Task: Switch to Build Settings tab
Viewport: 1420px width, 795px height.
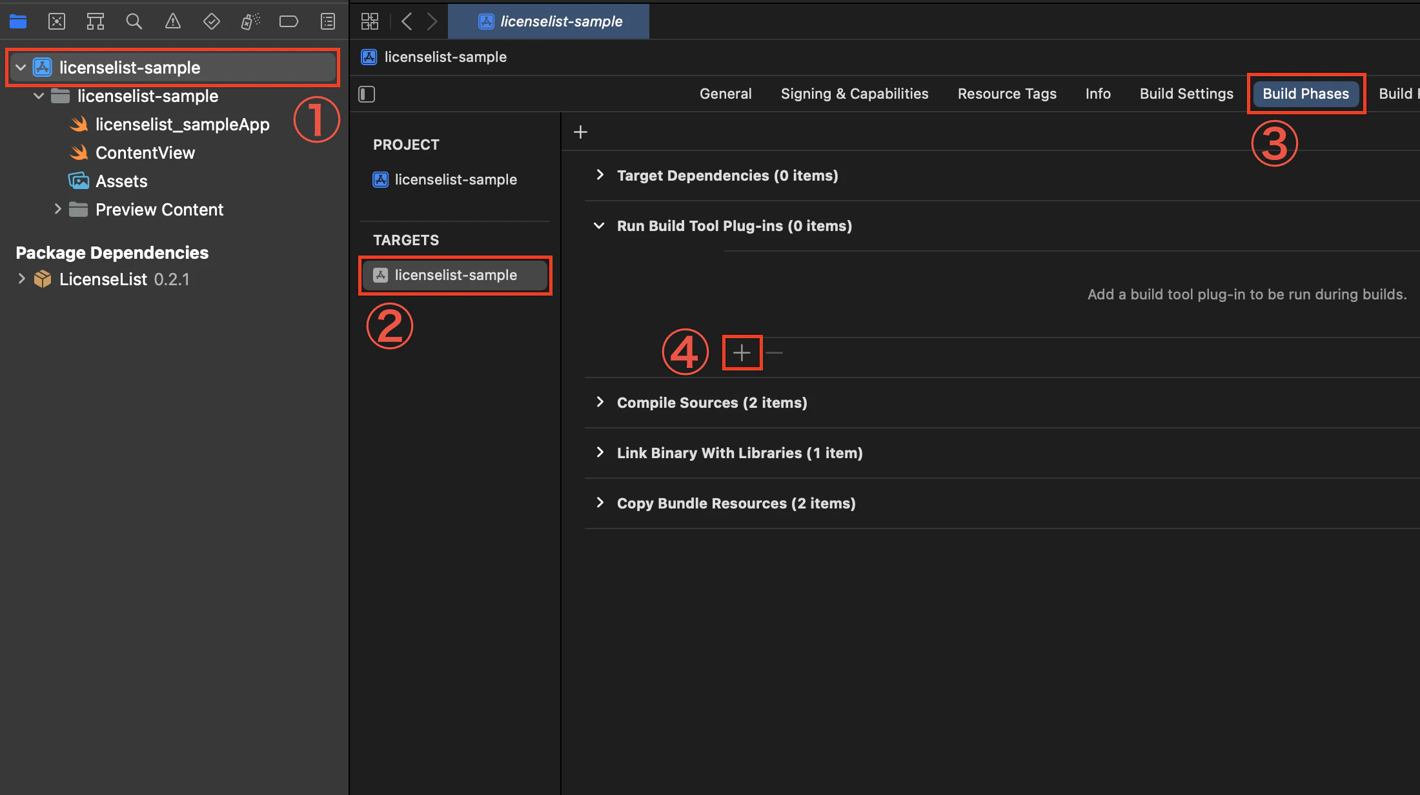Action: click(x=1186, y=94)
